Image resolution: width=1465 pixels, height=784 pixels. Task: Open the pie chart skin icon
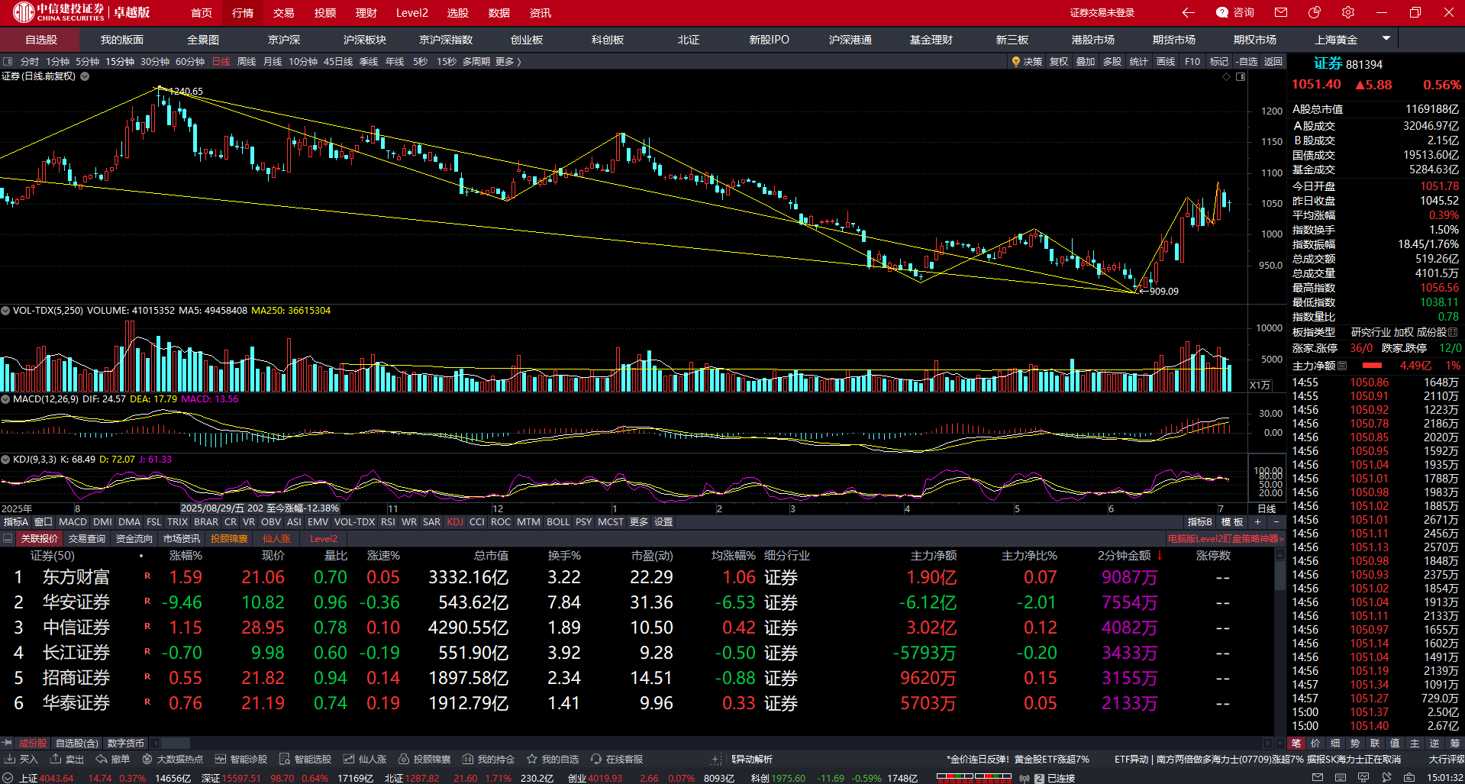(1315, 12)
